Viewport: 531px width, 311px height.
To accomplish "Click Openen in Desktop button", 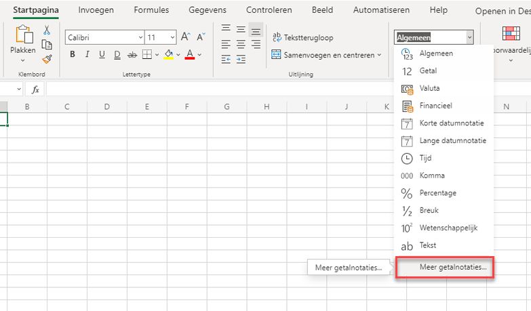I will [x=503, y=11].
